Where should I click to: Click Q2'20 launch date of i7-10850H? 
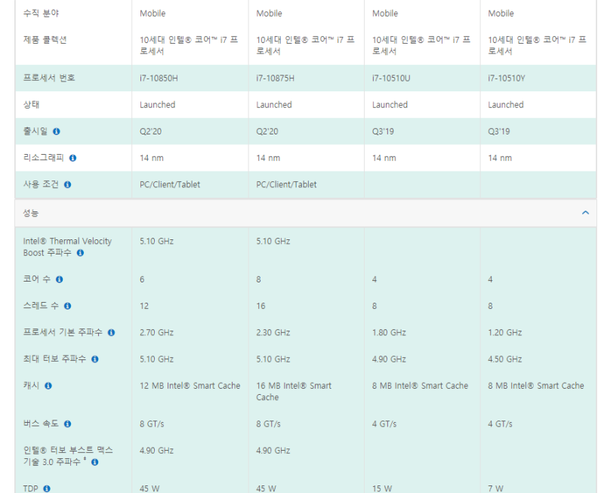[x=150, y=131]
